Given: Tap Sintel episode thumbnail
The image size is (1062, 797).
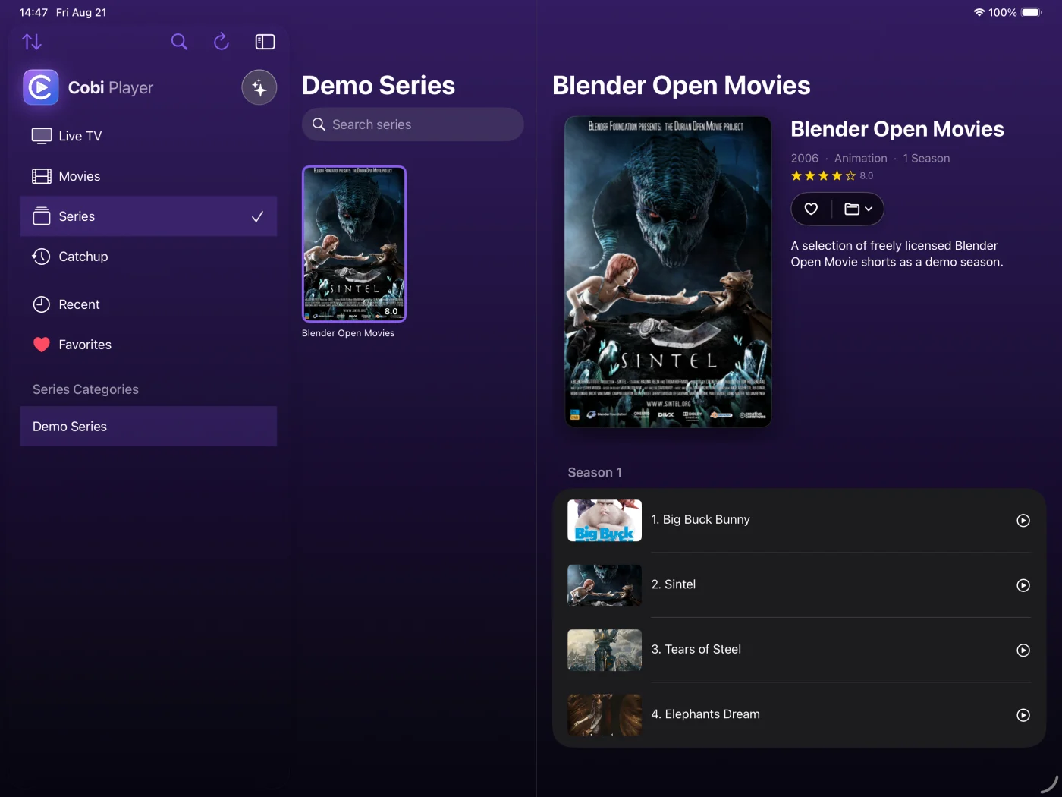Looking at the screenshot, I should 605,585.
